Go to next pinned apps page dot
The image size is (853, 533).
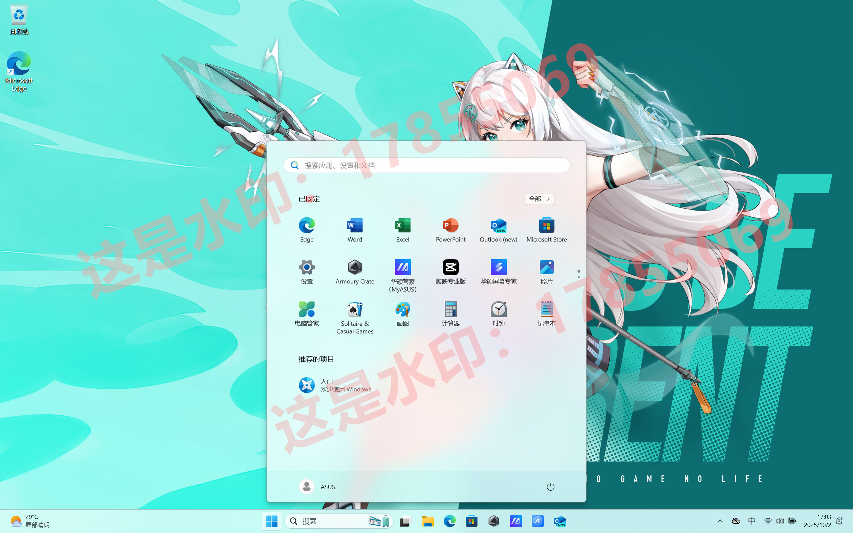tap(579, 277)
